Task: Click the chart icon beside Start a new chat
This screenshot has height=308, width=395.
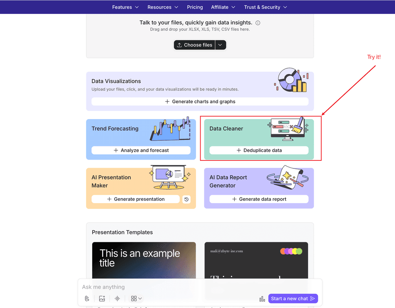Action: [x=262, y=298]
